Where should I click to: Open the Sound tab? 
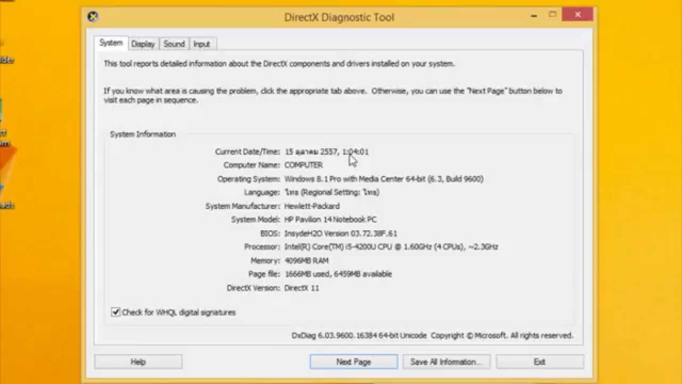[174, 44]
